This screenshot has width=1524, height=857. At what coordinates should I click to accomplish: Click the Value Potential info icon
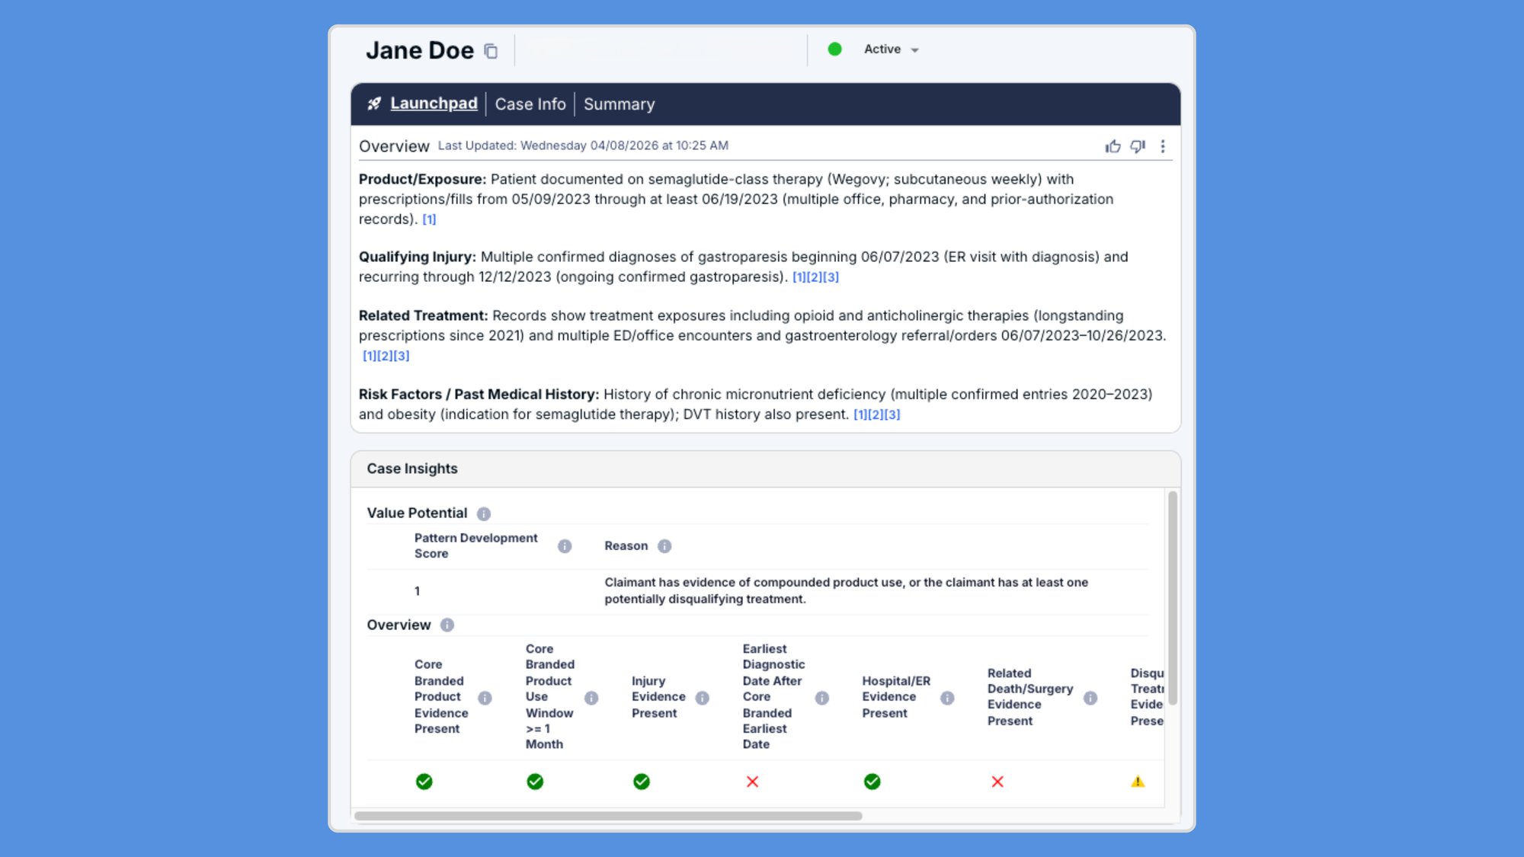tap(485, 513)
